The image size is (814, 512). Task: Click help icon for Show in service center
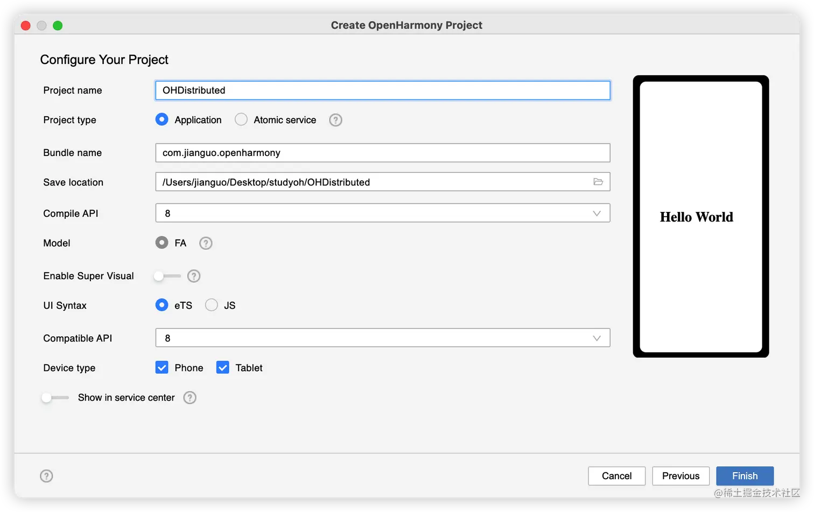[190, 397]
